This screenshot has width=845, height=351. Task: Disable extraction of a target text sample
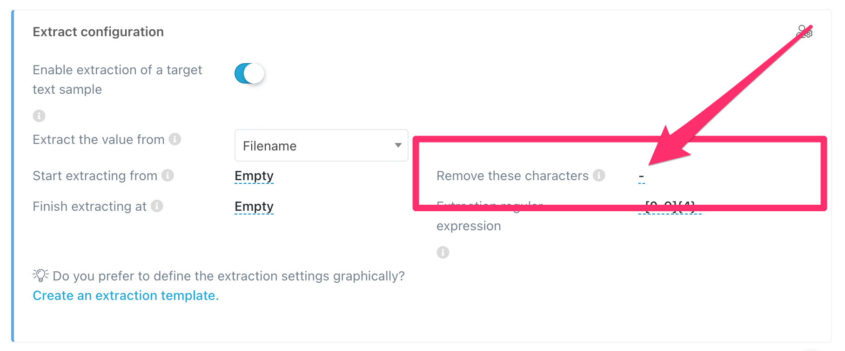tap(249, 73)
